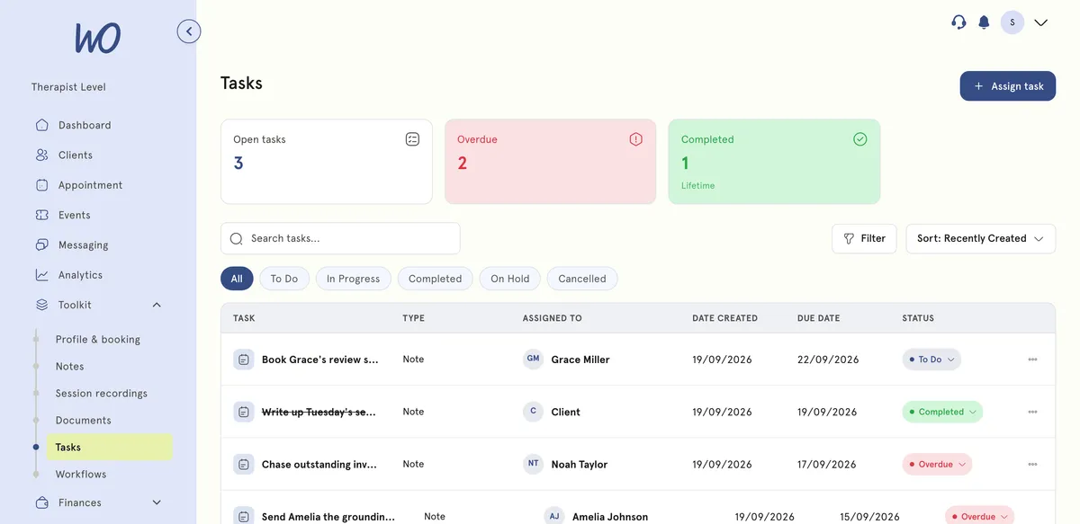1080x524 pixels.
Task: Open support via the headset icon
Action: coord(958,22)
